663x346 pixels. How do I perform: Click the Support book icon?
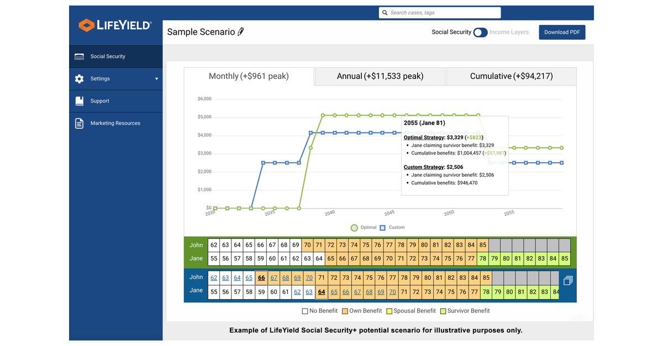pos(79,101)
